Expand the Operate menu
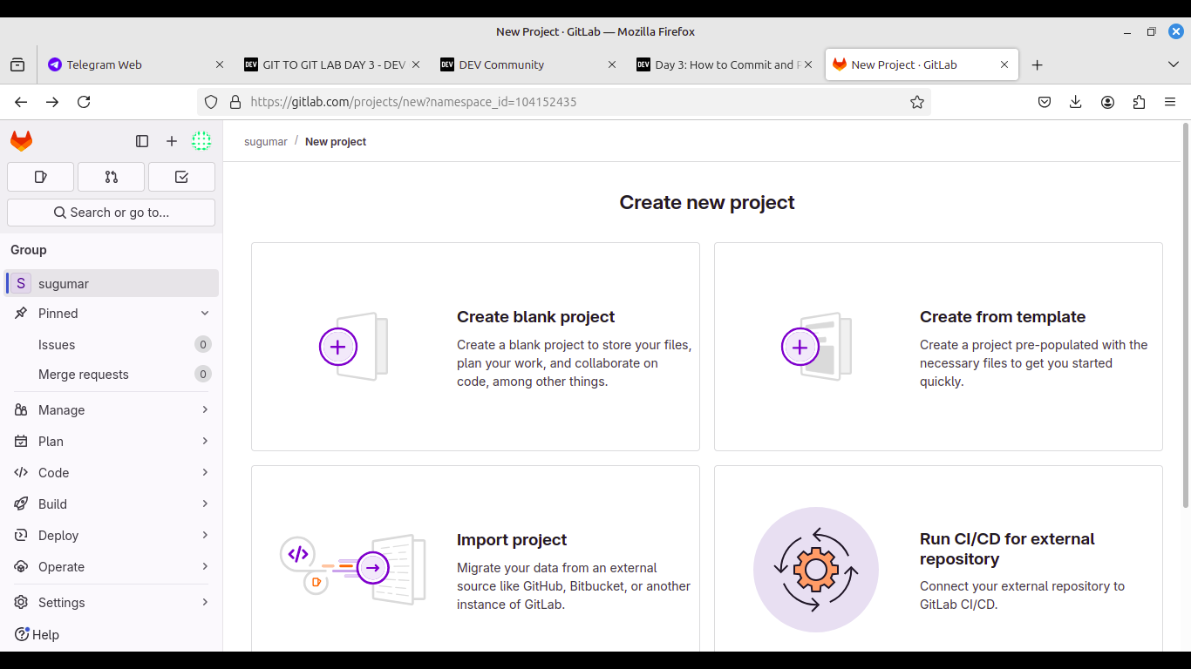The image size is (1191, 669). 111,567
